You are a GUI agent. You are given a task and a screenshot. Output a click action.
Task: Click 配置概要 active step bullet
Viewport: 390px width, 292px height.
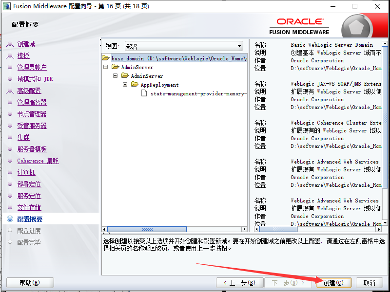coord(10,219)
